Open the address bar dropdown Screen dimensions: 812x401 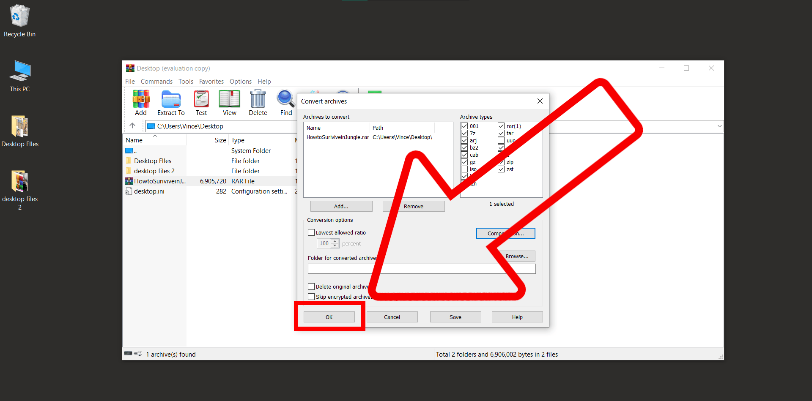[x=719, y=125]
